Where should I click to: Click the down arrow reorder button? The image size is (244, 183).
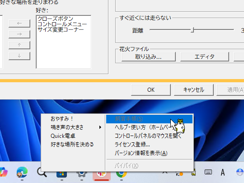coord(19,56)
